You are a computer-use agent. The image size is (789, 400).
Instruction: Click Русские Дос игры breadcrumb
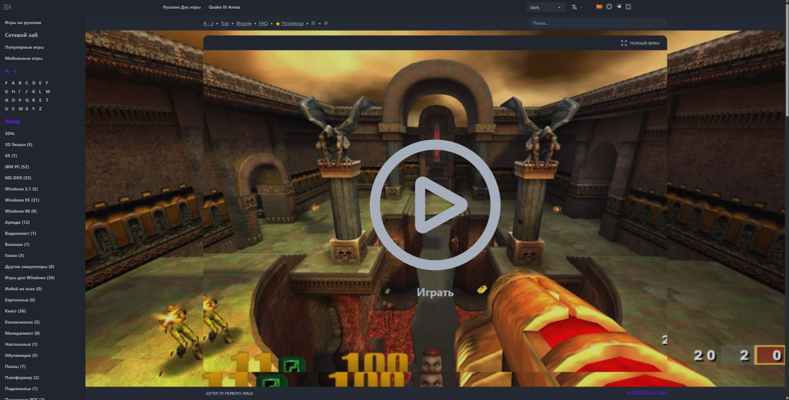[181, 7]
